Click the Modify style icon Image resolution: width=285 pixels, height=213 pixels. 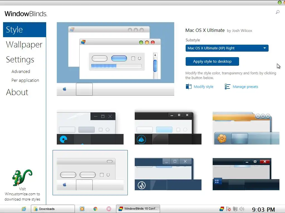click(189, 87)
